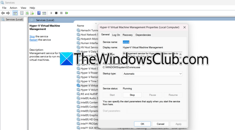Select the IKE and AuthIP service row
This screenshot has height=130, width=235.
tap(87, 94)
